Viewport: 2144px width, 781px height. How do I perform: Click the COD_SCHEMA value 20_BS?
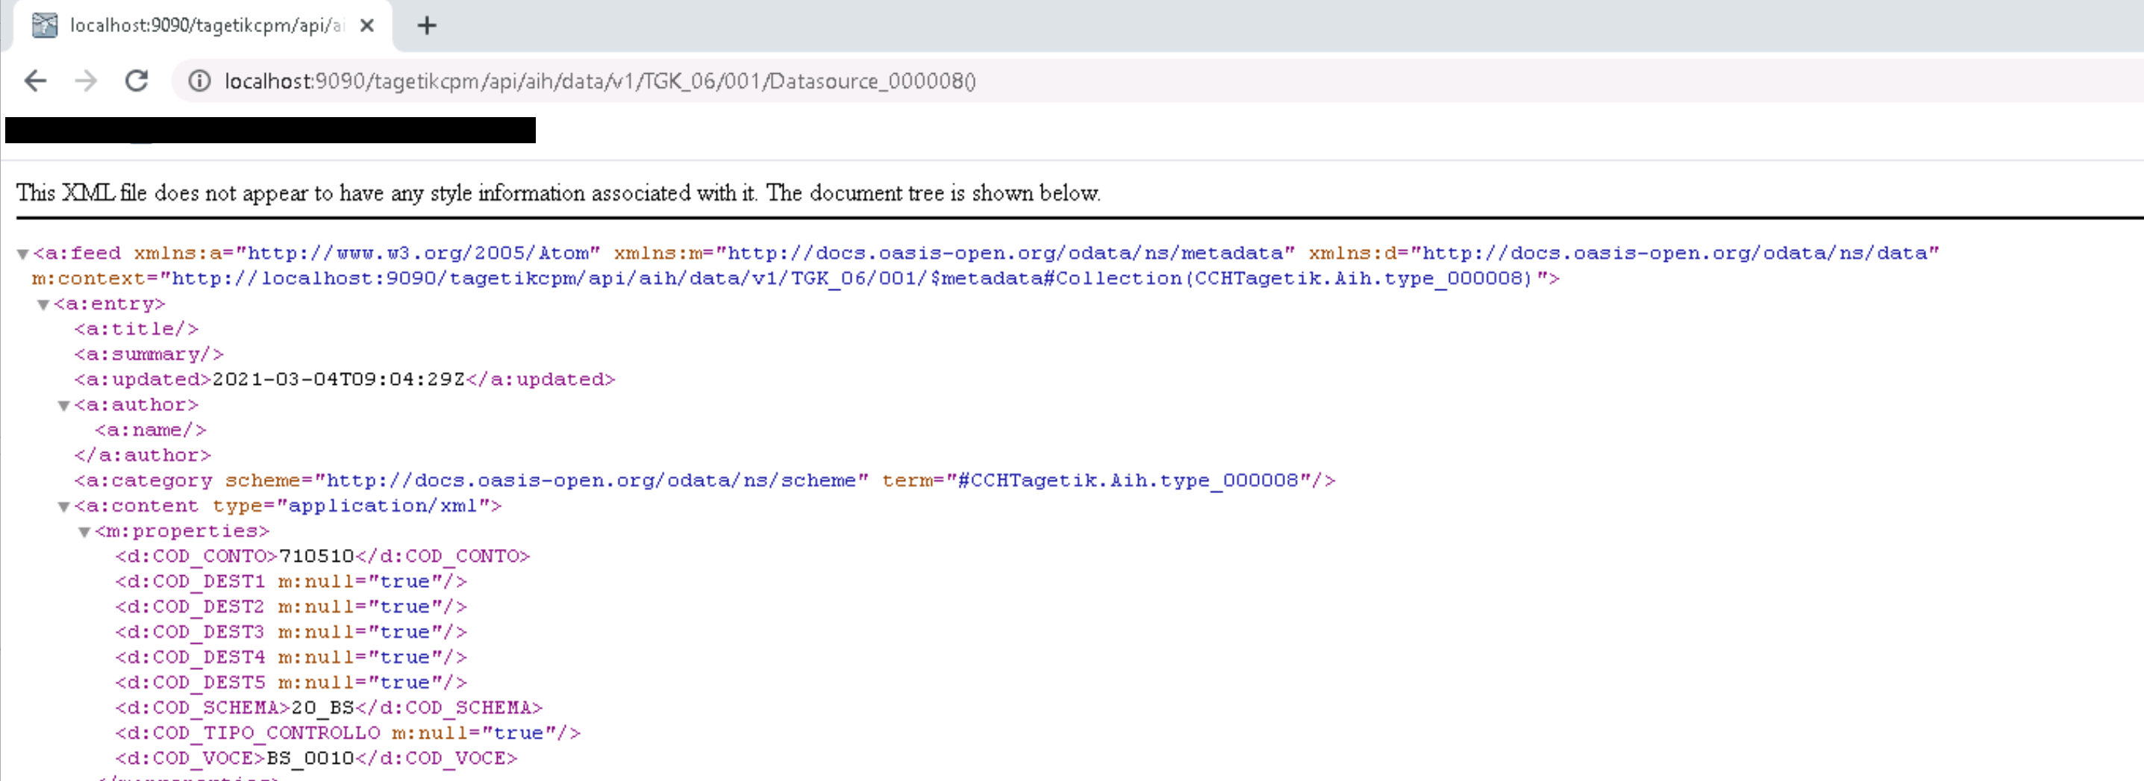point(323,708)
